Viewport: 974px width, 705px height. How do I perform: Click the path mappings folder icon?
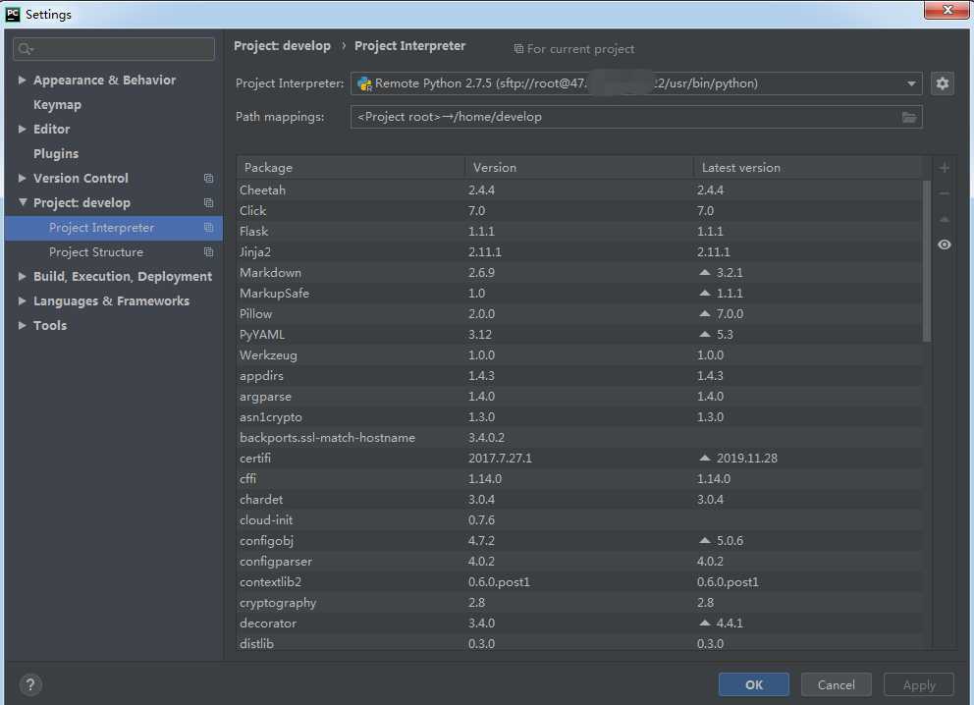pyautogui.click(x=909, y=117)
